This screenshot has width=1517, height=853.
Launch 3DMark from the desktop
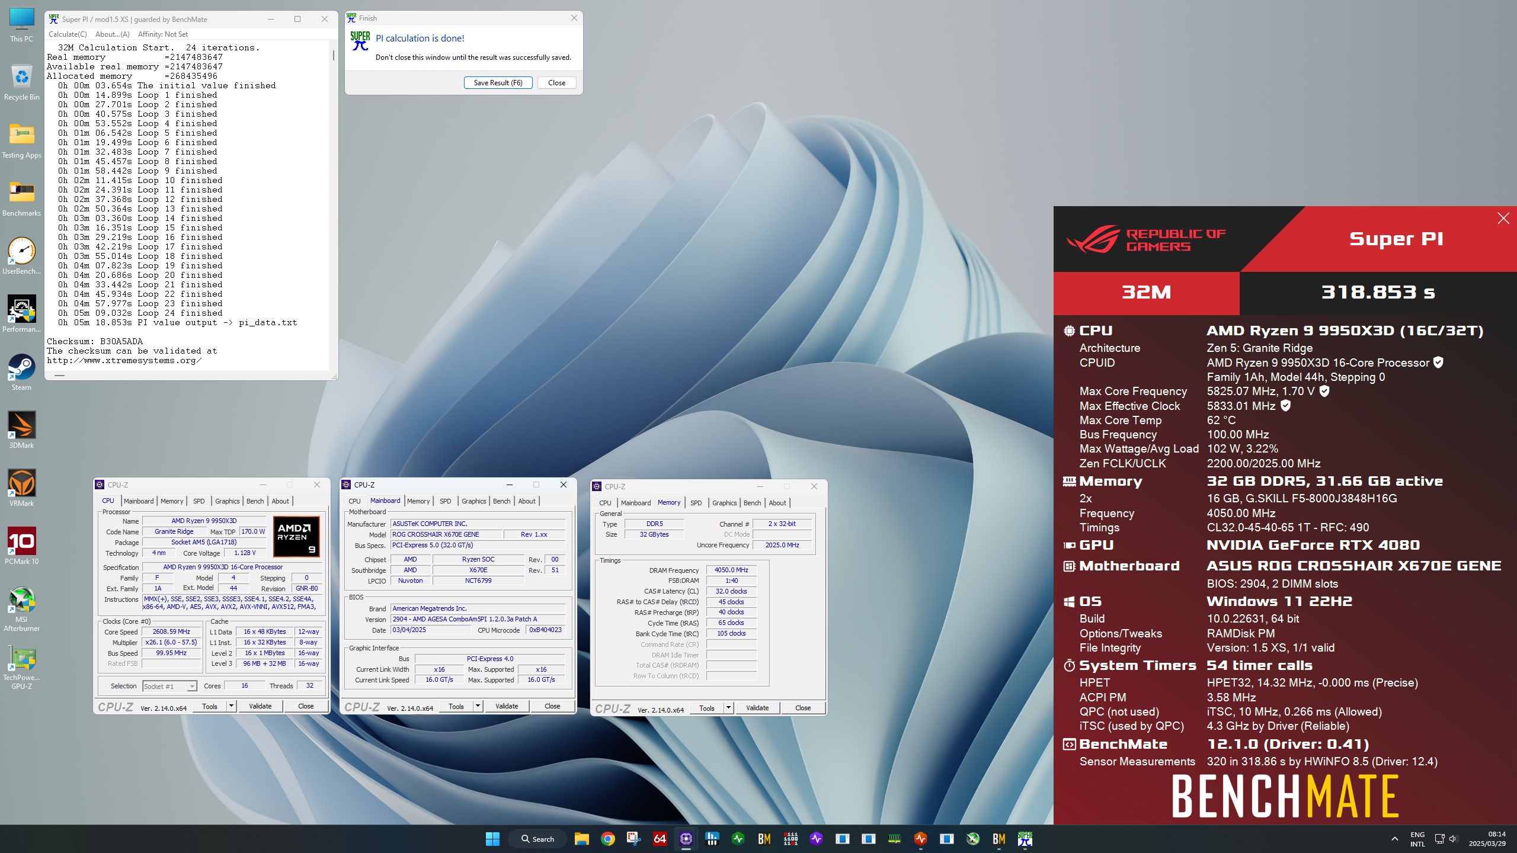21,430
